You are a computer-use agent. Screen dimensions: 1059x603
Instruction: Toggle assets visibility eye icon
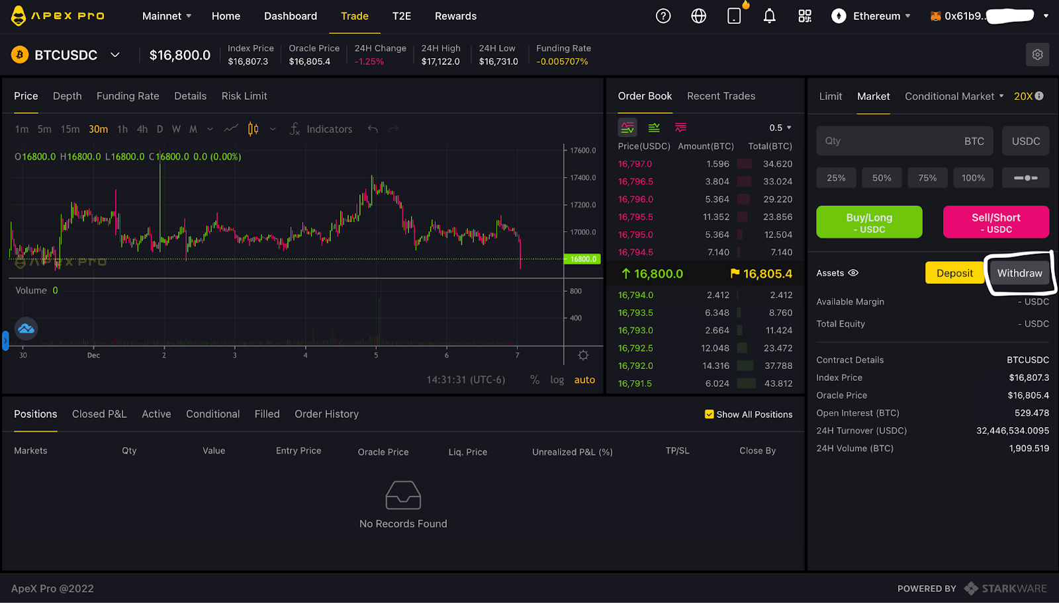tap(853, 273)
